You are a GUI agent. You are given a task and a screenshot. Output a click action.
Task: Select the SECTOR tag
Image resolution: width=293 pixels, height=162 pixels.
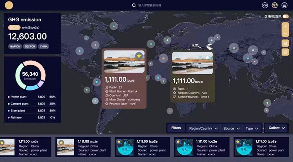[x=30, y=46]
